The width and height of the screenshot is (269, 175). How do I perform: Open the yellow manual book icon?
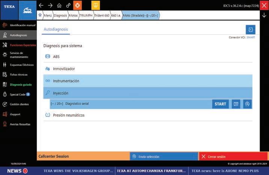point(95,5)
